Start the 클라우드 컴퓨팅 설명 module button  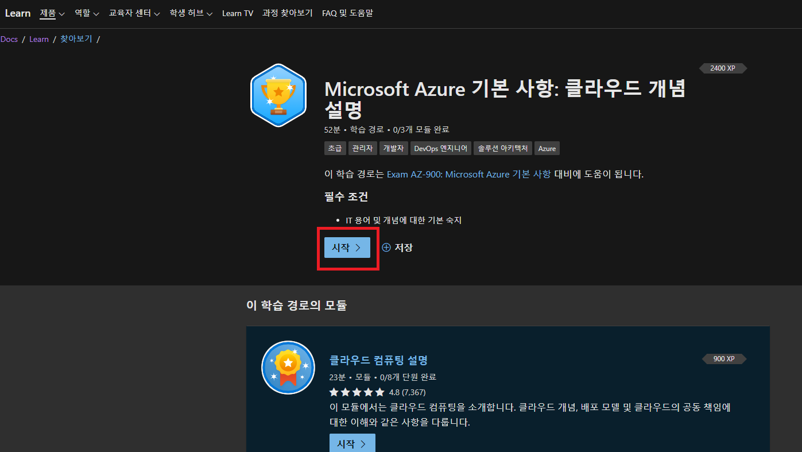(352, 443)
